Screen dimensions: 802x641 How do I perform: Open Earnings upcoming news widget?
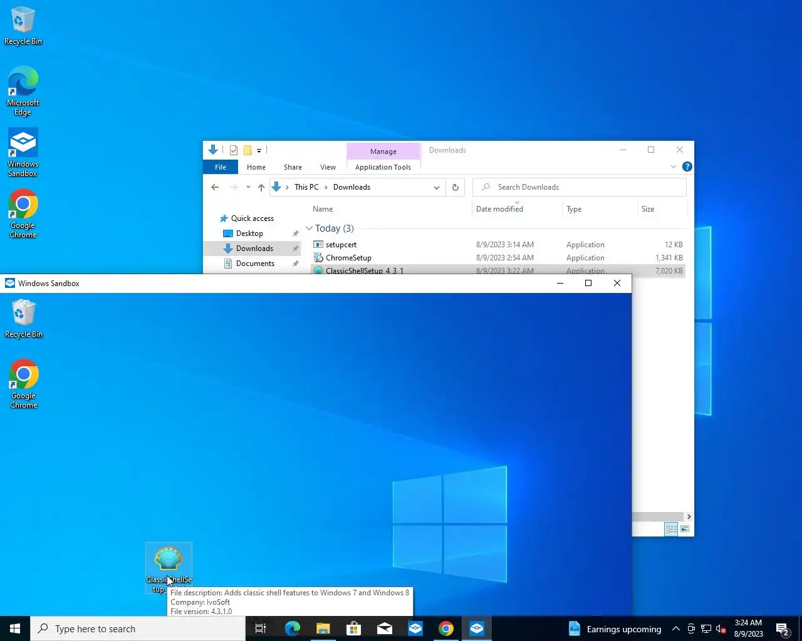coord(615,628)
